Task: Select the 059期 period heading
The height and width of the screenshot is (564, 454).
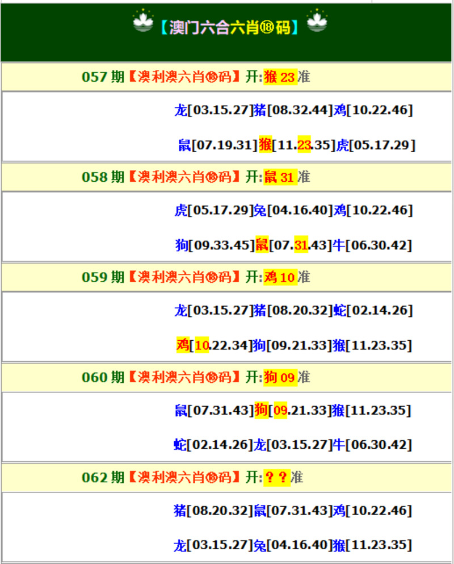Action: pyautogui.click(x=103, y=277)
